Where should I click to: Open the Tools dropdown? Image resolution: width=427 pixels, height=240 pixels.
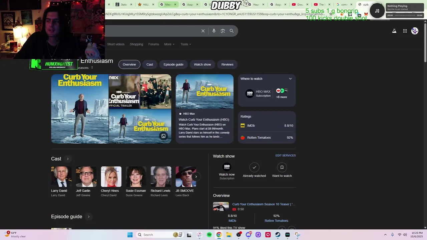pyautogui.click(x=186, y=44)
